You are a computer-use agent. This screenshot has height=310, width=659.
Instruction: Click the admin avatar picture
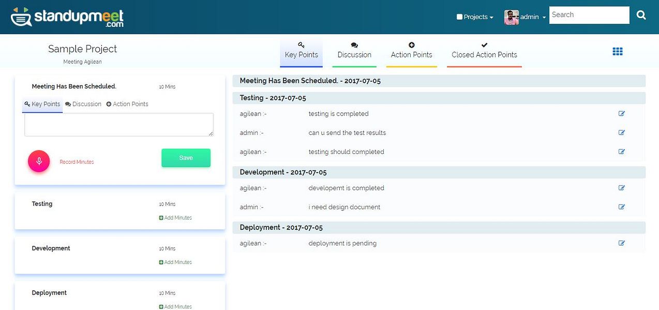coord(511,17)
